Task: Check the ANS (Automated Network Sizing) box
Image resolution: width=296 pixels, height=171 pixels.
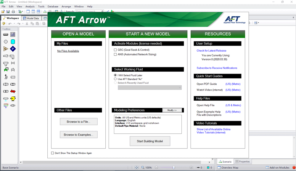Action: pyautogui.click(x=115, y=54)
